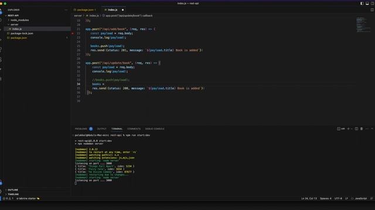
Task: Click unsaved dot on index.js tab
Action: pyautogui.click(x=122, y=10)
